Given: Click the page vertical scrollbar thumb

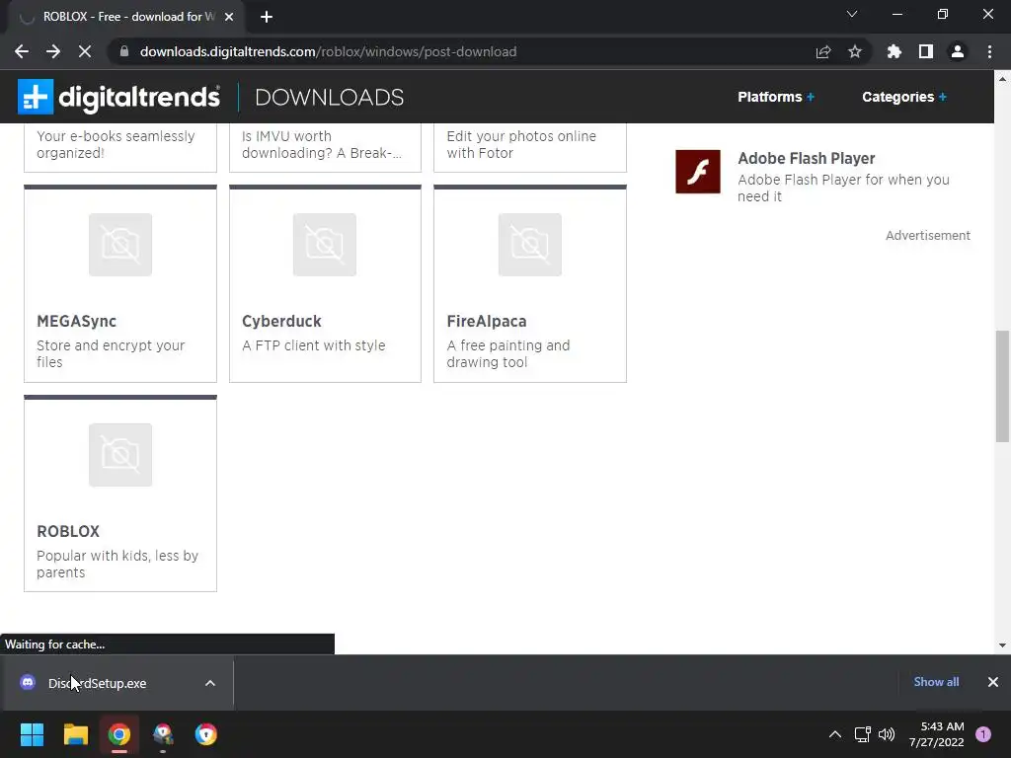Looking at the screenshot, I should (1002, 386).
